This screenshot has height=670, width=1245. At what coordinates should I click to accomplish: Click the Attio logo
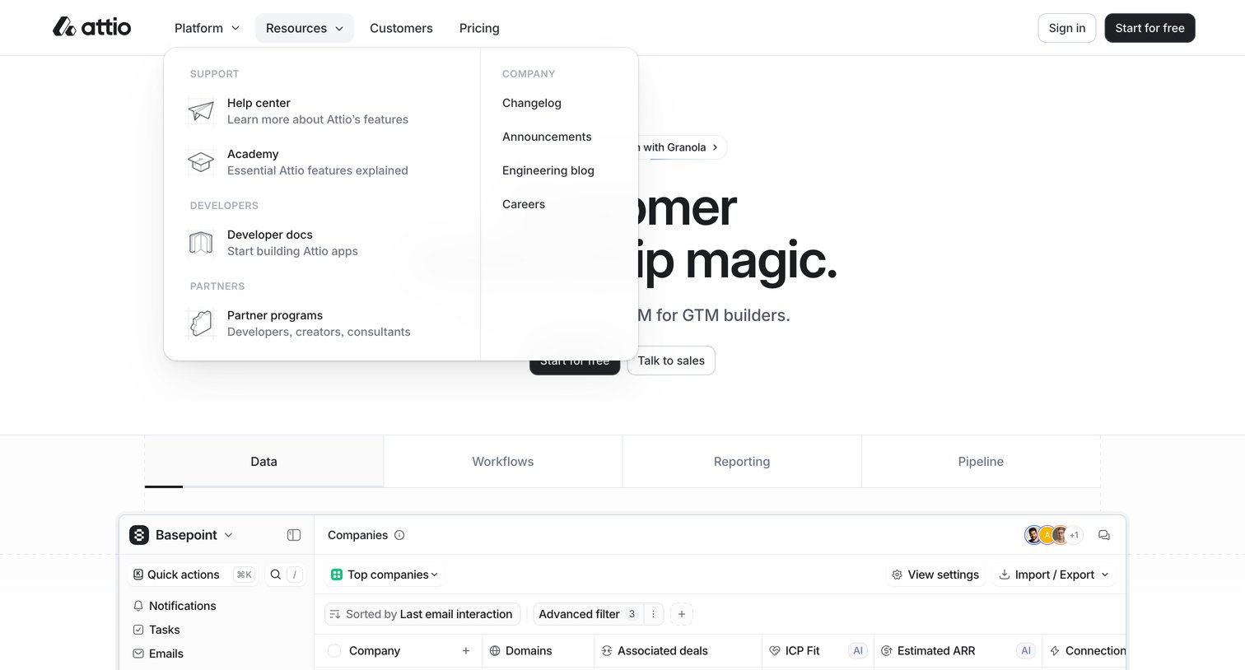92,27
